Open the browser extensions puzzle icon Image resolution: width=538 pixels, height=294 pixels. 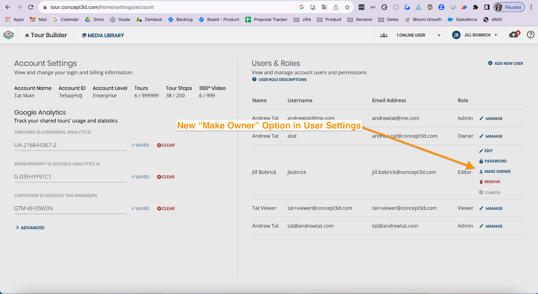point(475,7)
